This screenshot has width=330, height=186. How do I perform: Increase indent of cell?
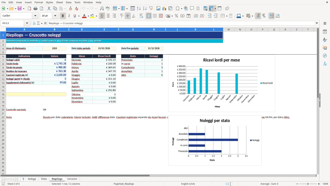(210, 16)
